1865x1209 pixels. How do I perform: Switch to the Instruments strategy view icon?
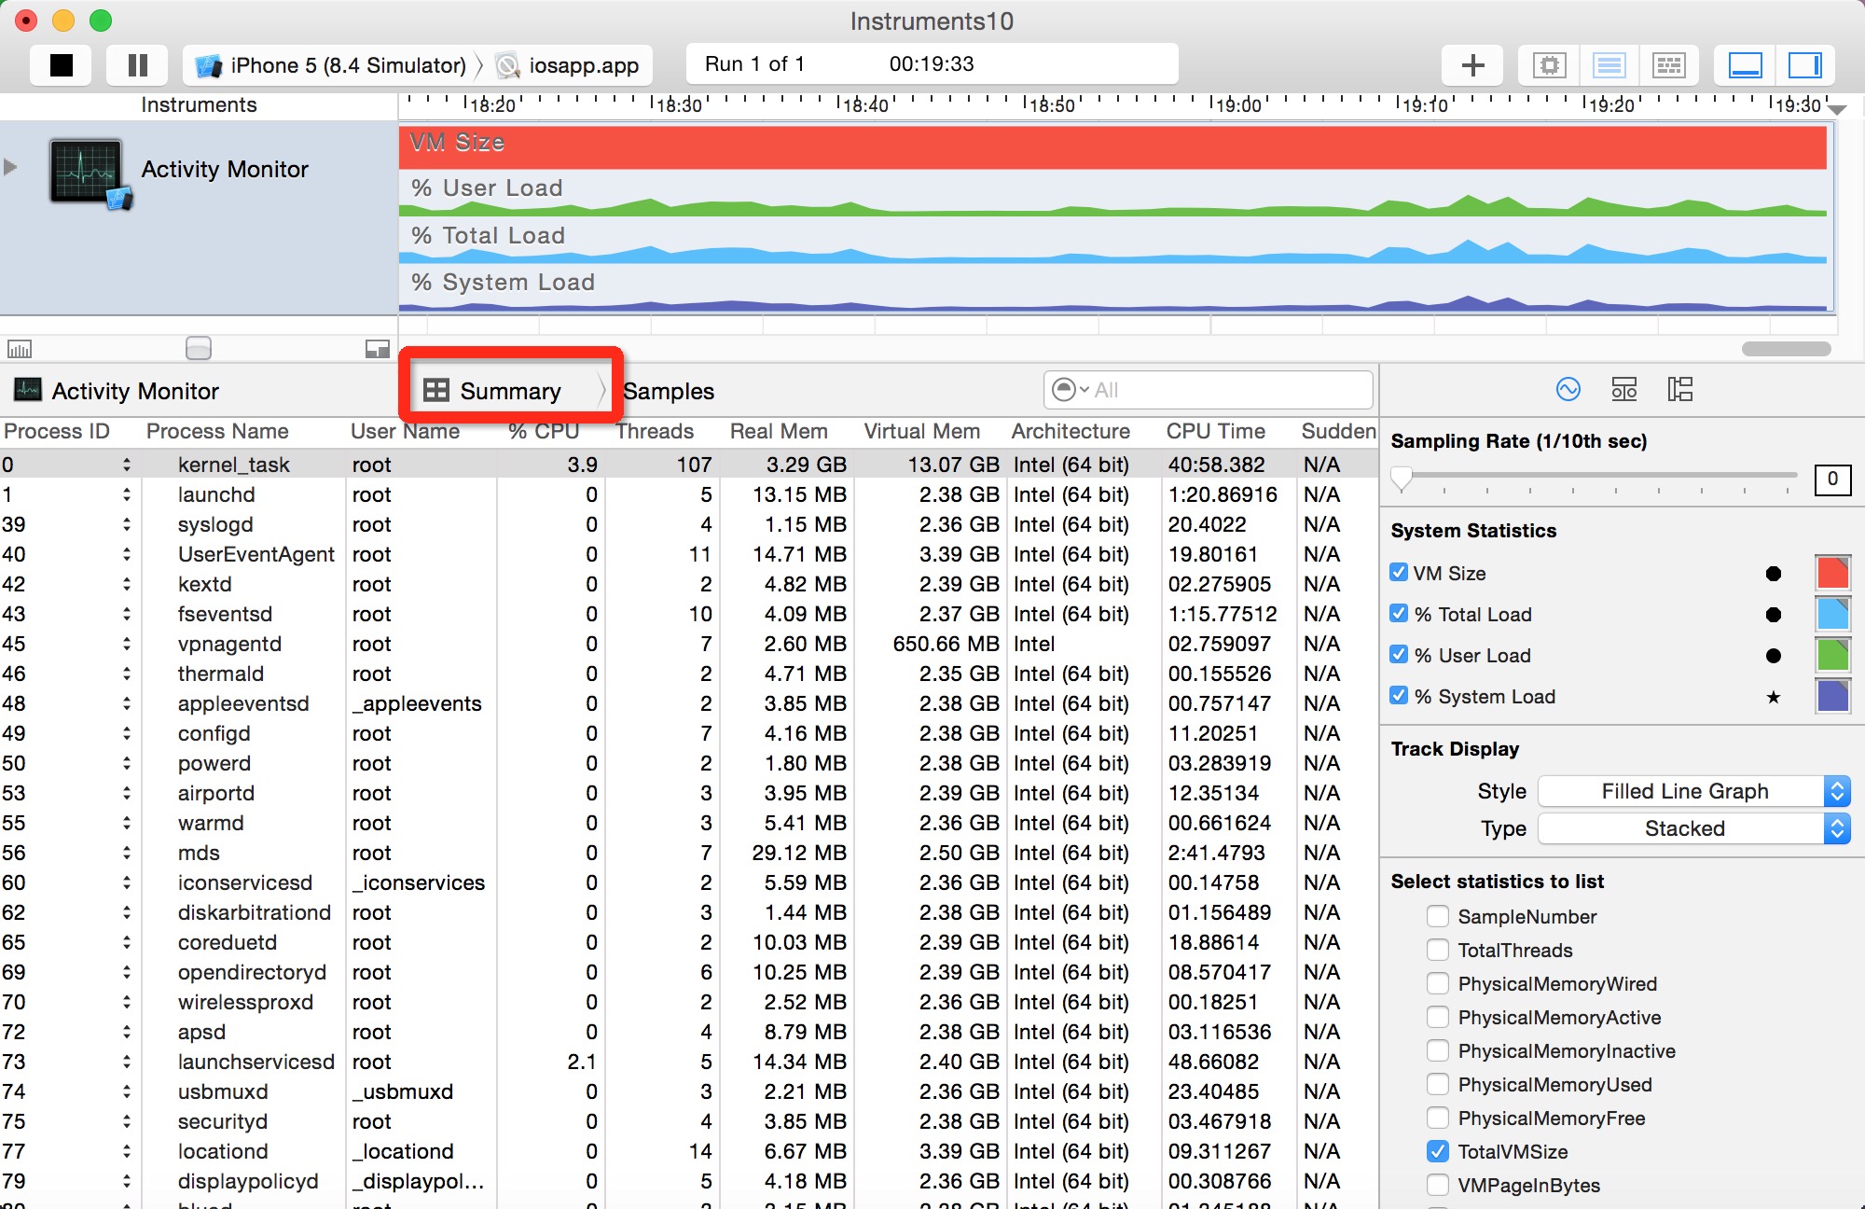(x=1609, y=65)
